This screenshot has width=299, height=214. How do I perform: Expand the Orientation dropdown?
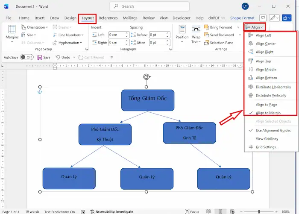coord(35,27)
